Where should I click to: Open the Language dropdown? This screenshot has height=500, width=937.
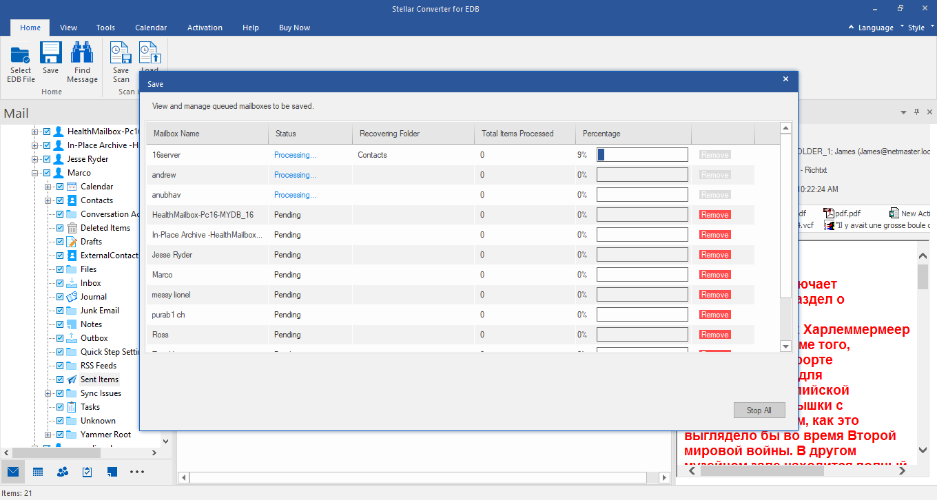click(875, 28)
